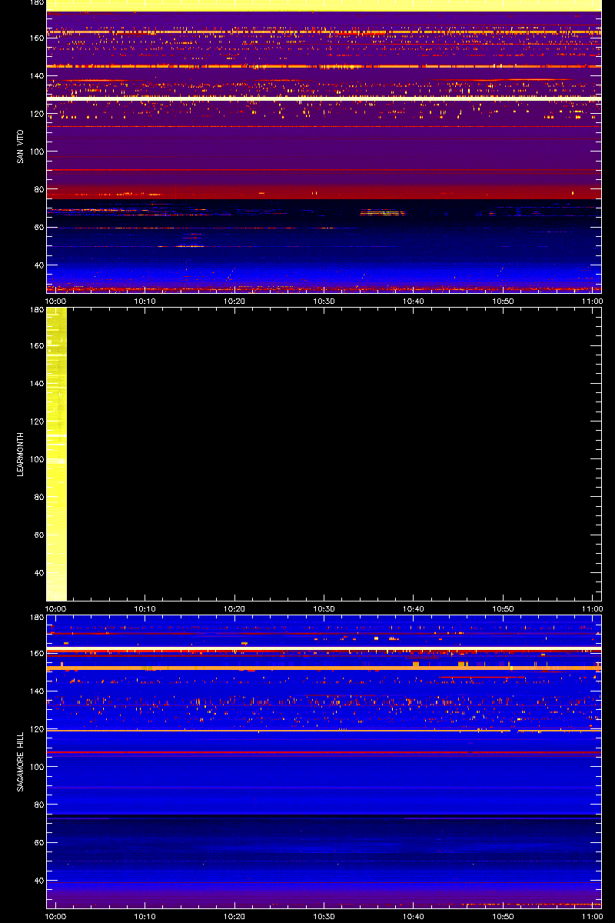Pick the 160 frequency tick on Sagamore Hill axis
Image resolution: width=615 pixels, height=923 pixels.
coord(35,654)
